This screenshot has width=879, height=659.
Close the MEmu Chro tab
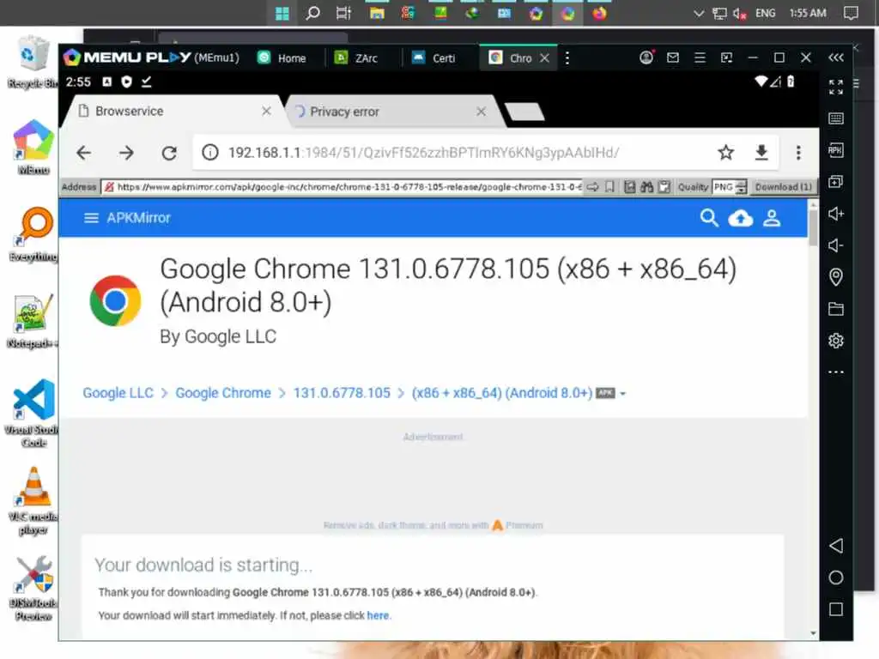coord(544,57)
